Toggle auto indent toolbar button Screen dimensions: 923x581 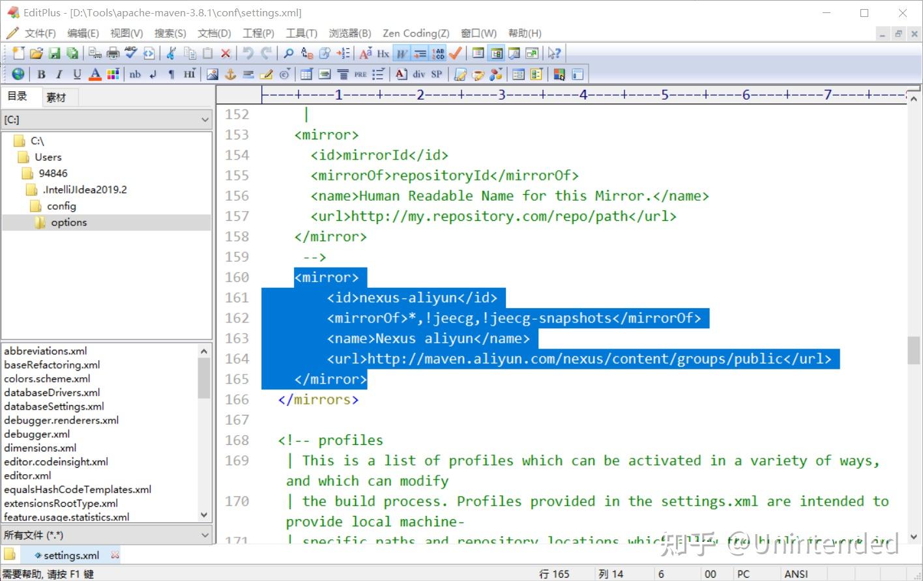point(420,53)
